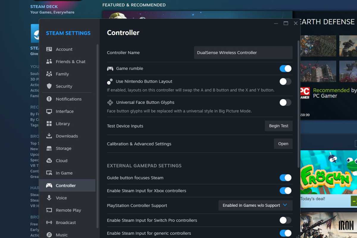
Task: Click the In Game overlay icon
Action: point(49,173)
